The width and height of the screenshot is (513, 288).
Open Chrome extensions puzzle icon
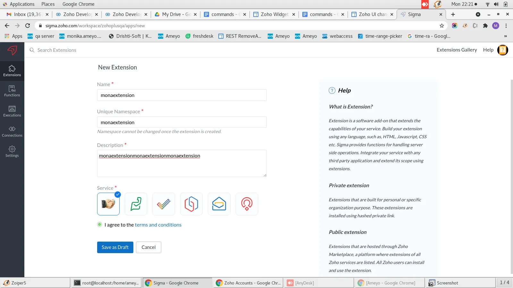(485, 26)
